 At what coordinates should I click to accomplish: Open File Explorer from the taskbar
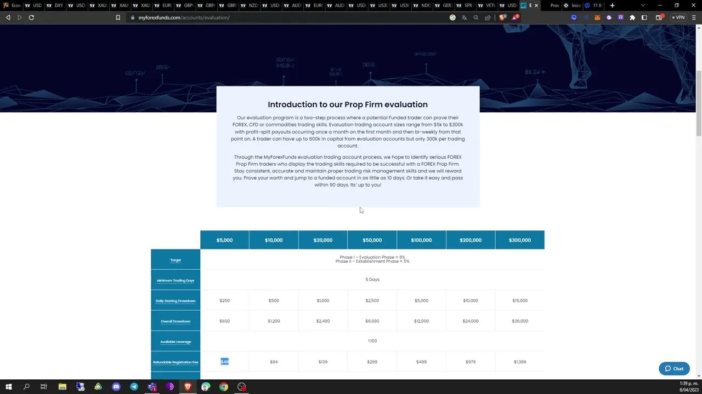[62, 387]
